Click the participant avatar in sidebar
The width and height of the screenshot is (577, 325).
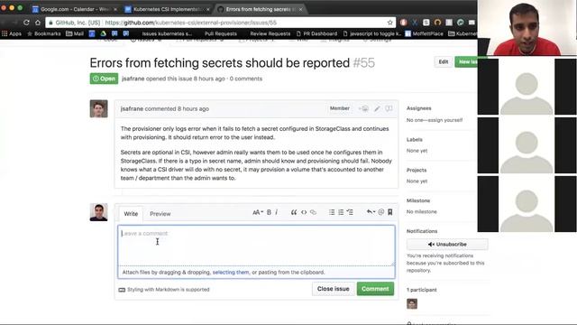click(412, 303)
